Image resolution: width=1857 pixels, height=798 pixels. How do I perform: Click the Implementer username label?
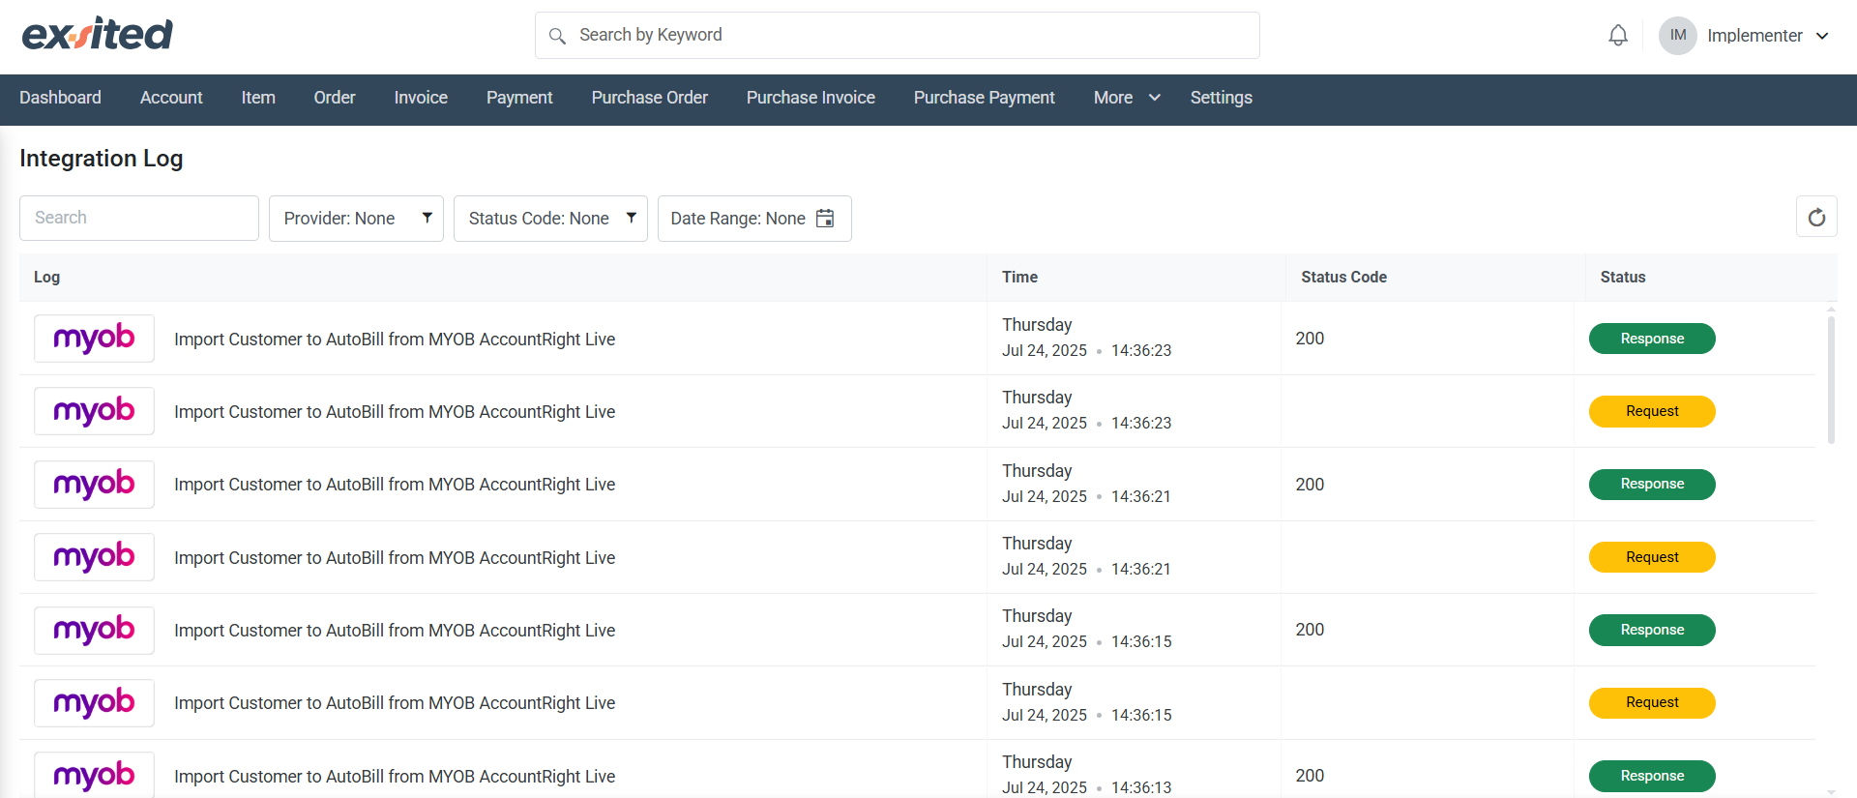(x=1754, y=36)
